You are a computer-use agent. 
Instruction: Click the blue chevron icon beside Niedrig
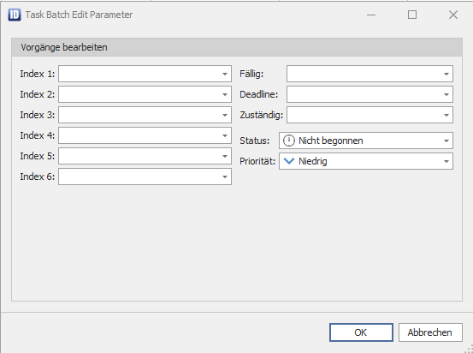[x=289, y=161]
